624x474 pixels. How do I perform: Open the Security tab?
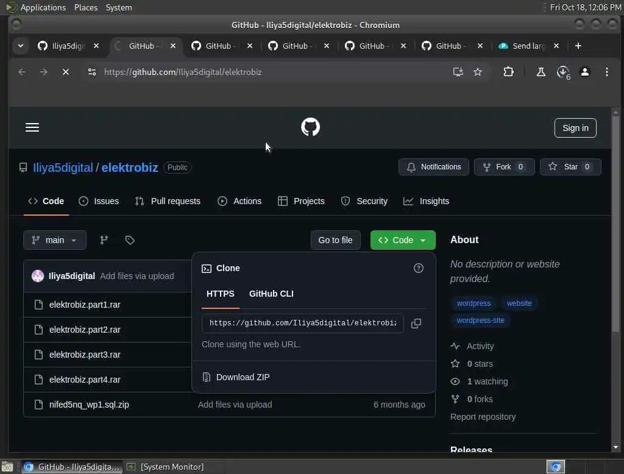(364, 201)
